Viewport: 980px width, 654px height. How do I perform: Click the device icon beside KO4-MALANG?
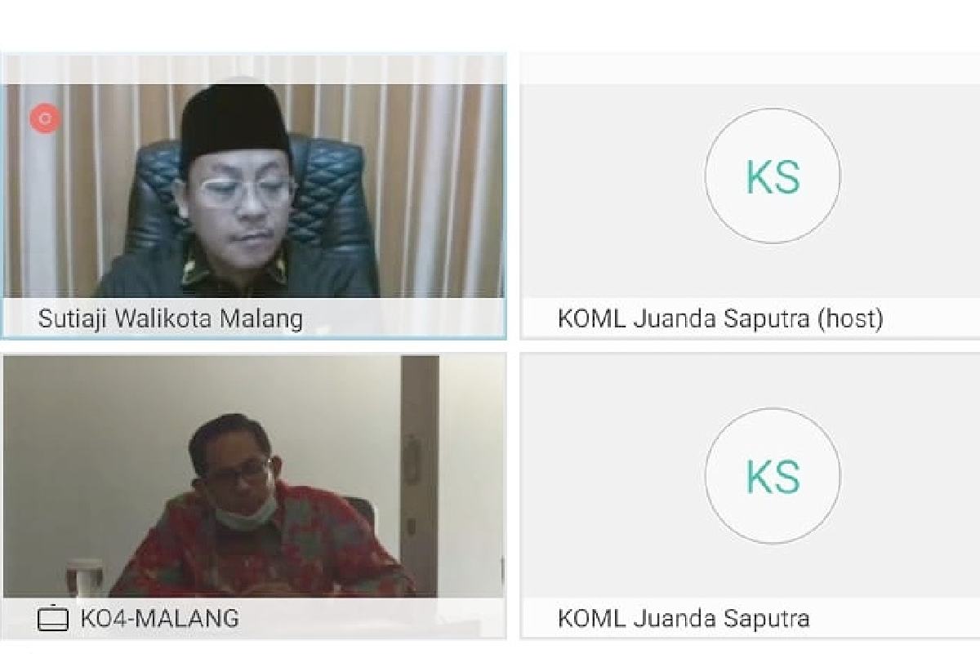tap(53, 617)
